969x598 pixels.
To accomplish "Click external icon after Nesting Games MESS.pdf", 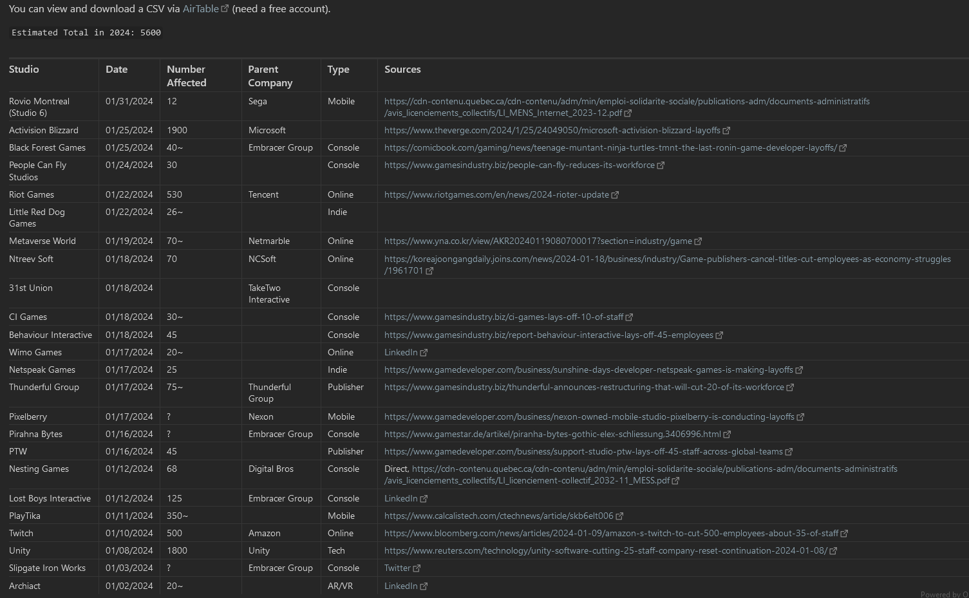I will point(675,481).
